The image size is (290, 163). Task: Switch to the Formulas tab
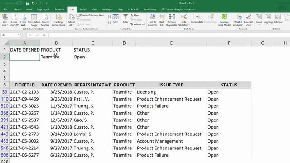(59, 10)
